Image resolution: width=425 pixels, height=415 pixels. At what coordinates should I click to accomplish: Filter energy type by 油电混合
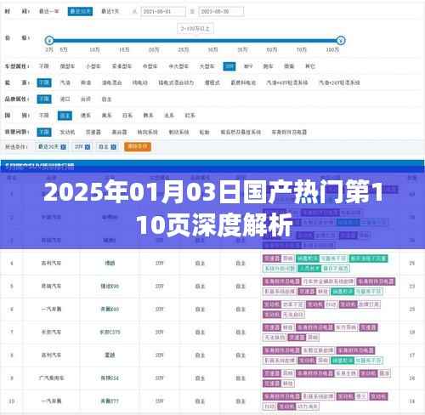112,82
